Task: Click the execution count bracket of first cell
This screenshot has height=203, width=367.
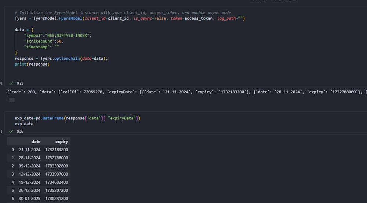Action: [1, 83]
